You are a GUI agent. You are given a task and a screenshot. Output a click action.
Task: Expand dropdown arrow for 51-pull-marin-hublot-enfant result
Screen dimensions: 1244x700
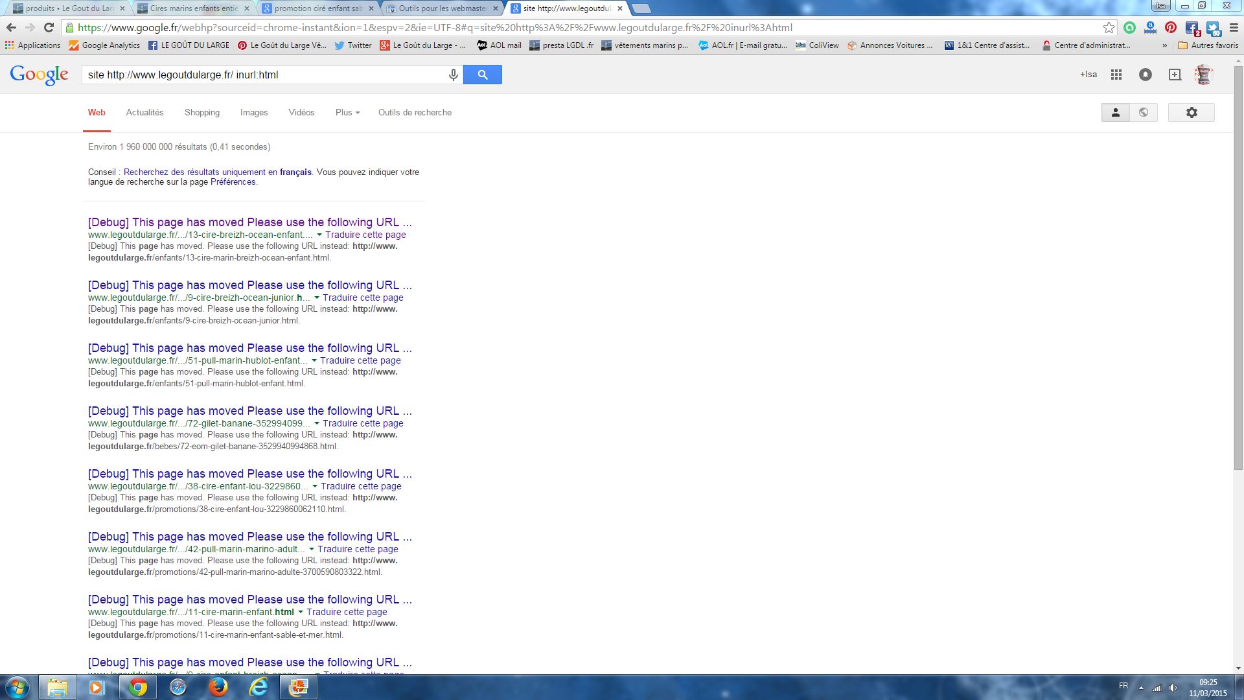[x=314, y=360]
